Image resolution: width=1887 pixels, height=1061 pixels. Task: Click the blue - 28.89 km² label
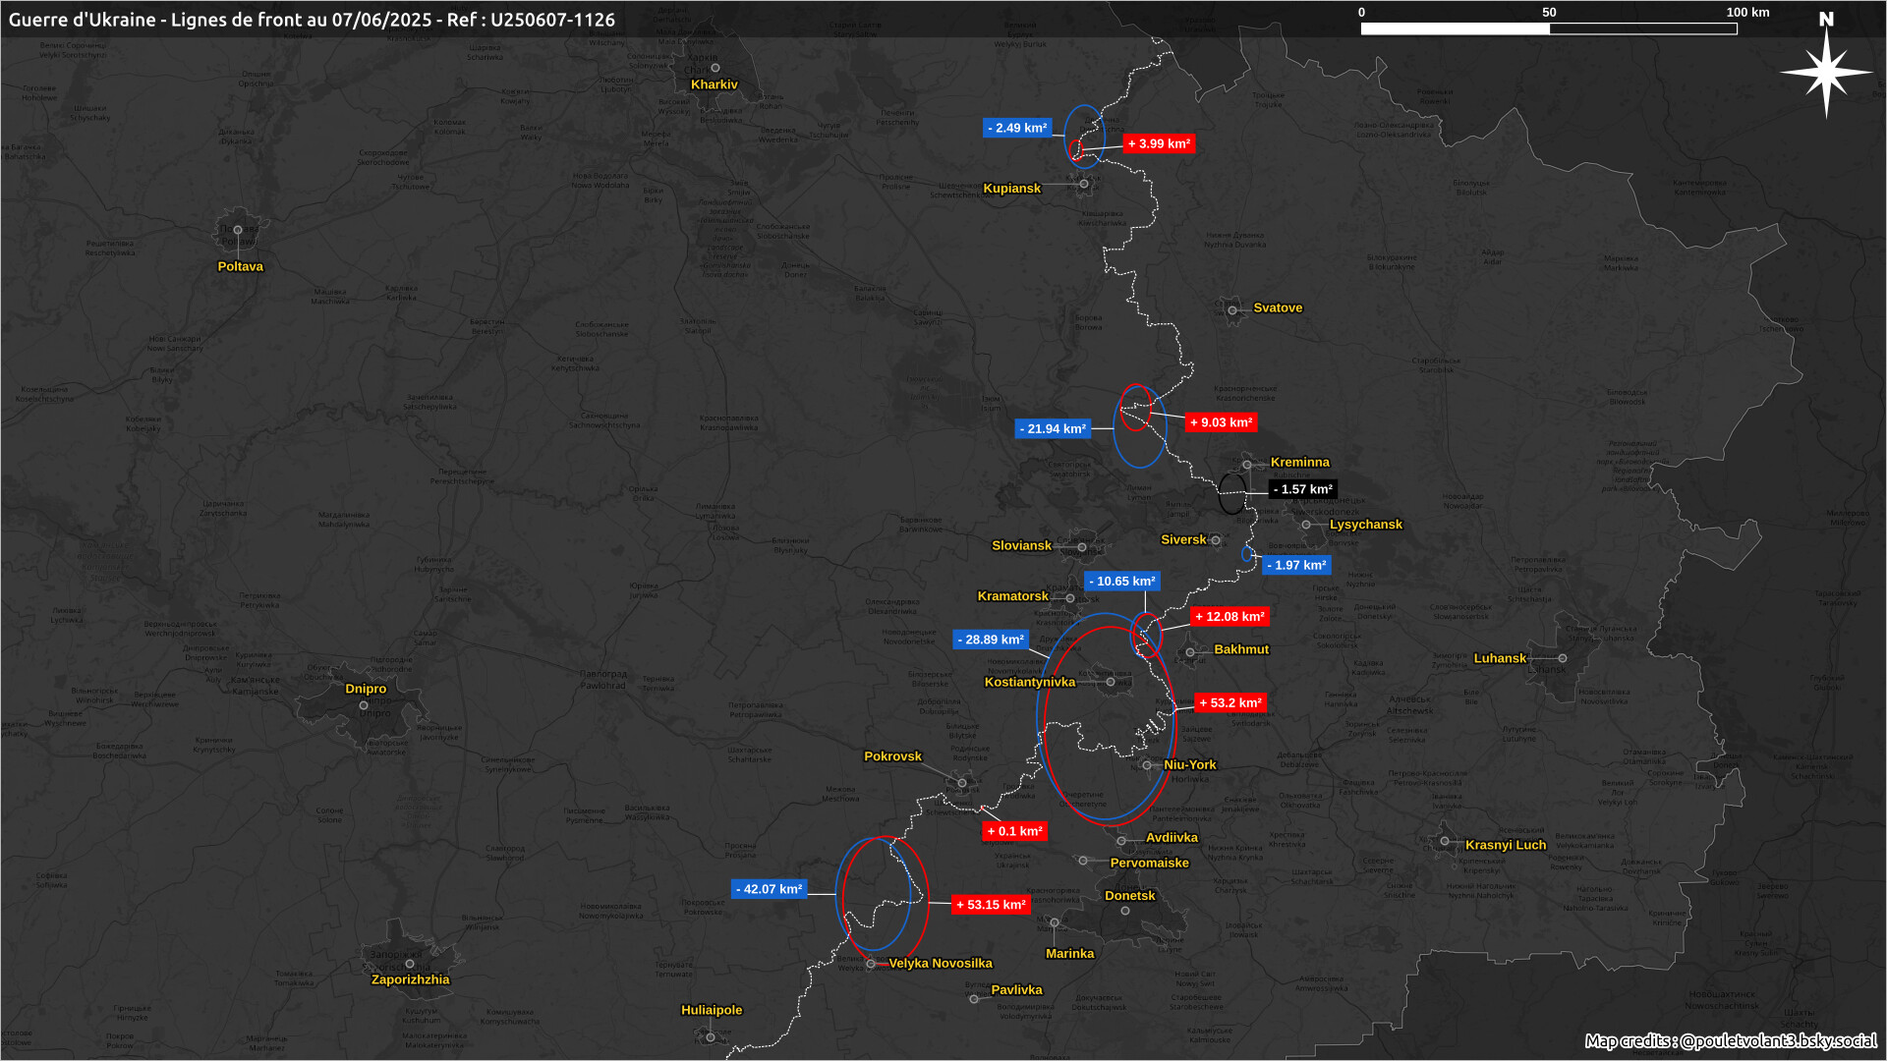991,640
